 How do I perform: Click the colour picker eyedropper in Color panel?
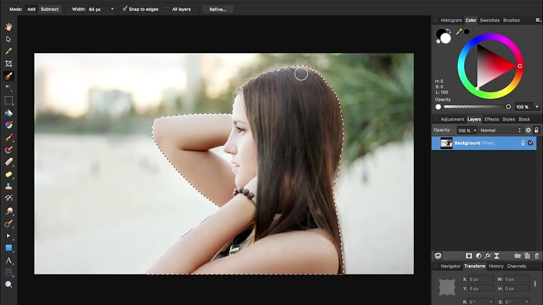[459, 32]
